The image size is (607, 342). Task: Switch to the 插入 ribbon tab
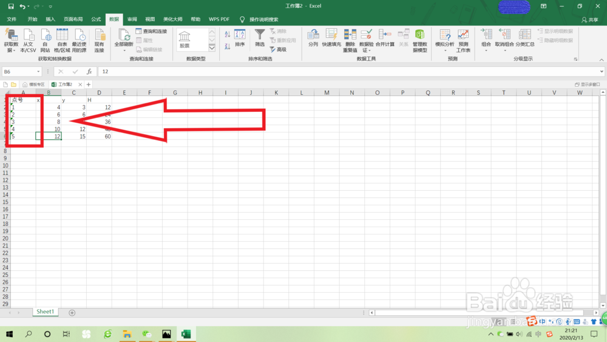[x=50, y=19]
